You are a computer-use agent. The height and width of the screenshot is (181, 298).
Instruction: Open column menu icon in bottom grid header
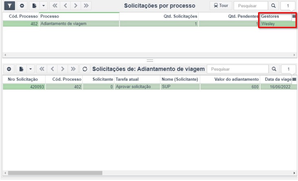pyautogui.click(x=294, y=79)
